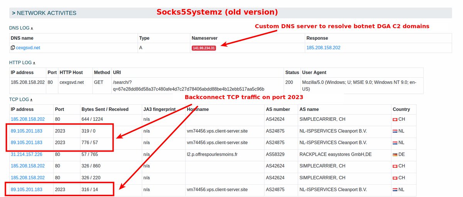Collapse the NETWORK ACTIVITES section
The width and height of the screenshot is (463, 197).
[14, 13]
